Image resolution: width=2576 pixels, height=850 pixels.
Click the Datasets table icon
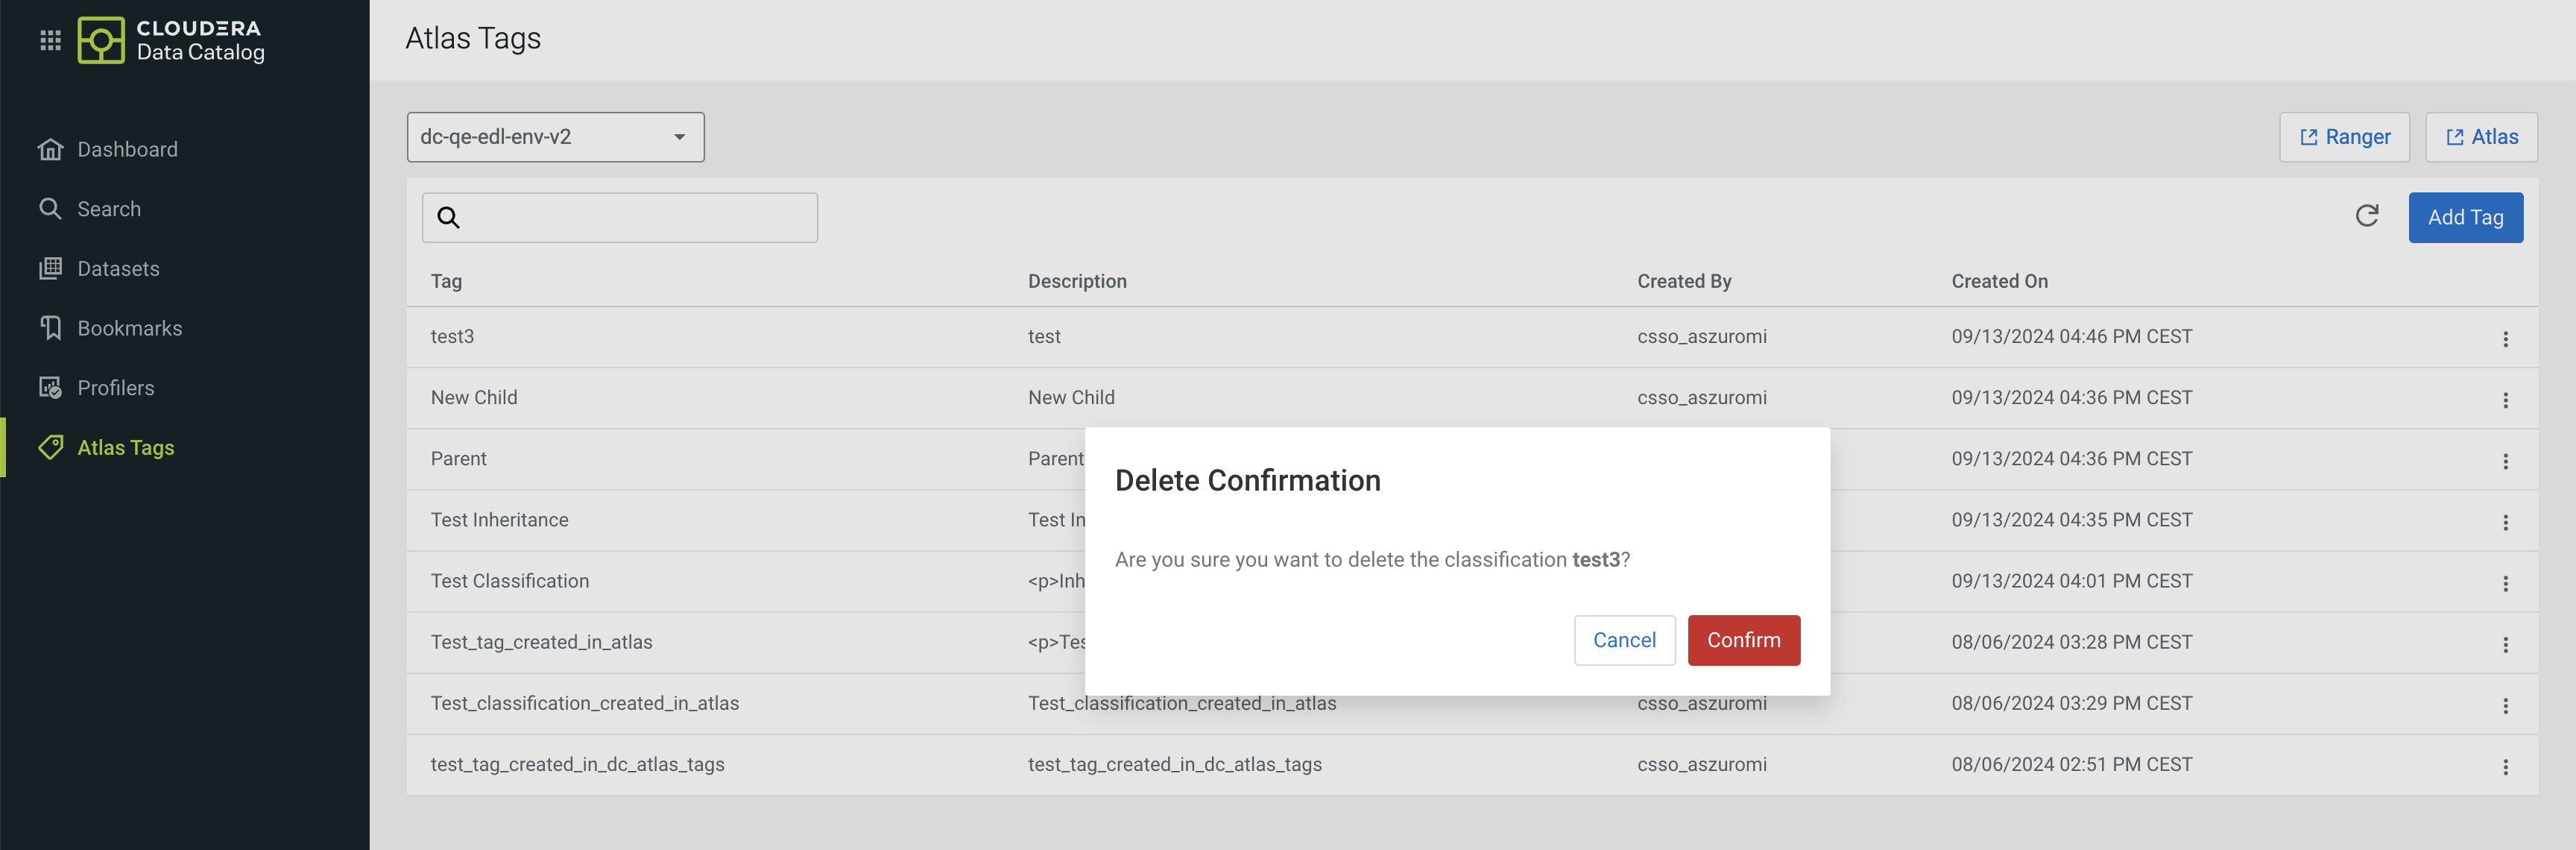[50, 268]
